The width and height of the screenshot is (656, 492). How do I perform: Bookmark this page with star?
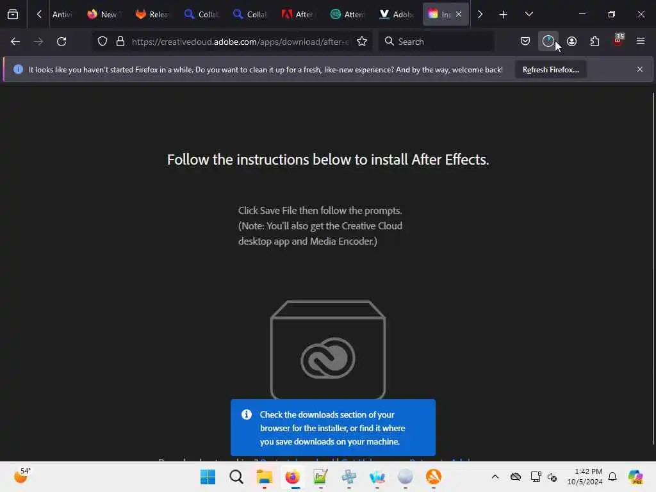362,42
